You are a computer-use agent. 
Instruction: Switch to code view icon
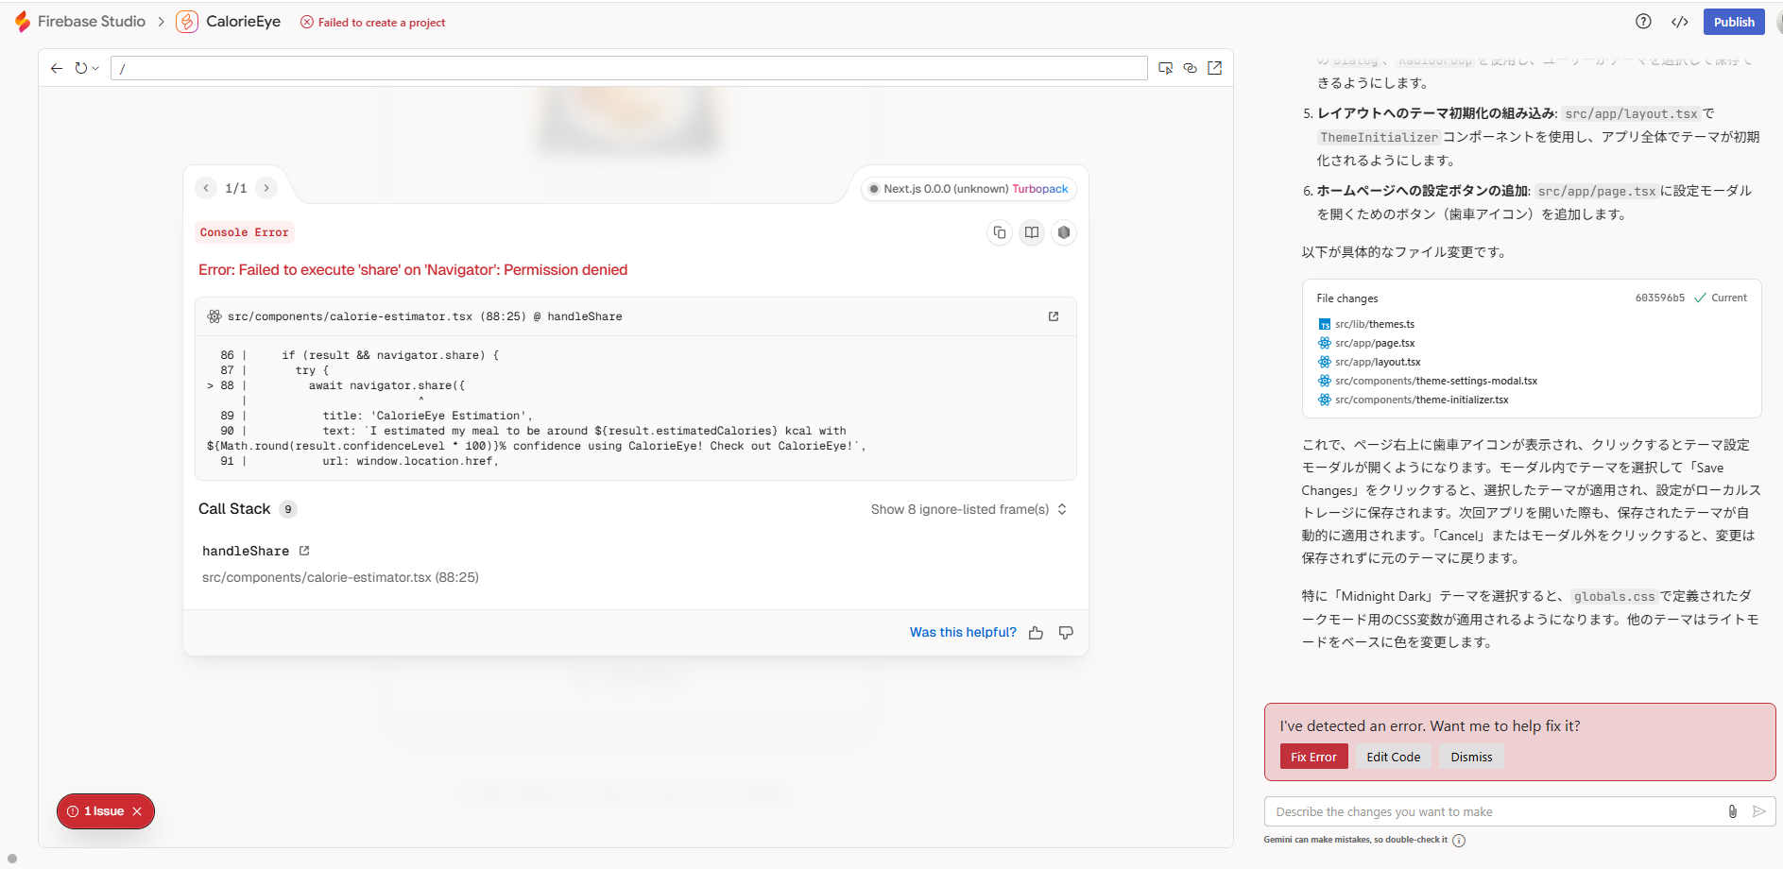1679,22
